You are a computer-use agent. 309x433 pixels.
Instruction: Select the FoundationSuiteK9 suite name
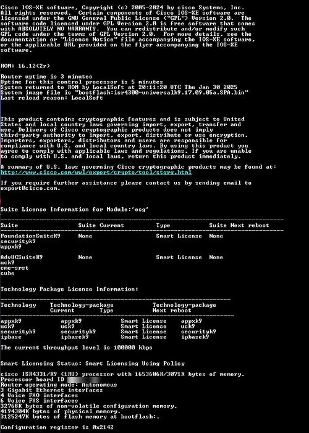pos(30,236)
